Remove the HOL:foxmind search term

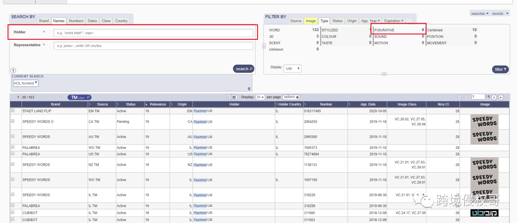pyautogui.click(x=36, y=83)
